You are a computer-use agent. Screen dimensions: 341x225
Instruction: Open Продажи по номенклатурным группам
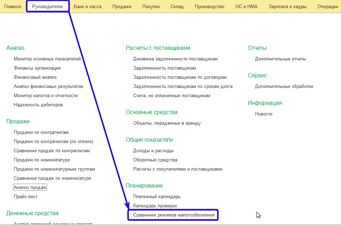pos(54,169)
